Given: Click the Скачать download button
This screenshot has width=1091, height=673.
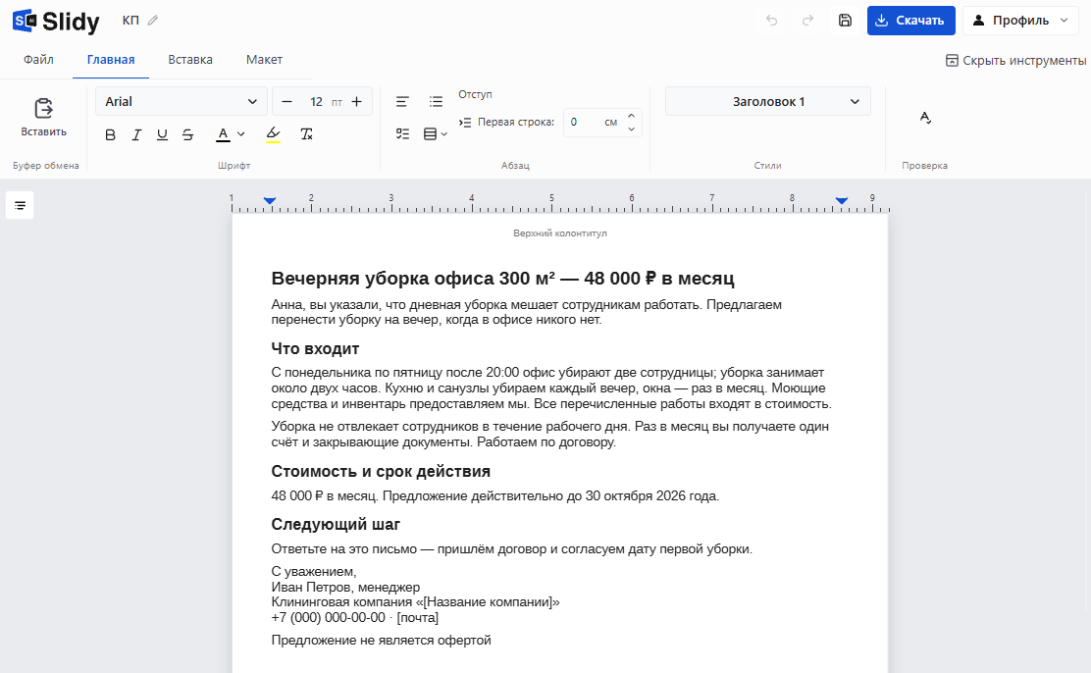Looking at the screenshot, I should [x=910, y=21].
